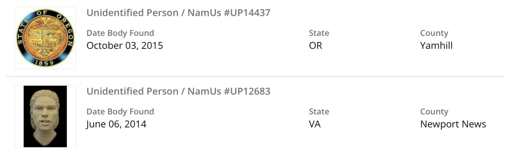Click the County label above Newport News

click(434, 112)
